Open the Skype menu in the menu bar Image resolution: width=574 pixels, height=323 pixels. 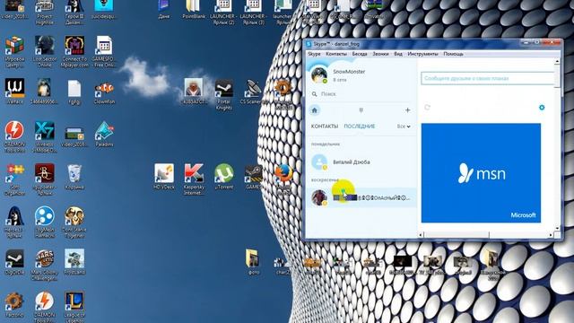[314, 54]
